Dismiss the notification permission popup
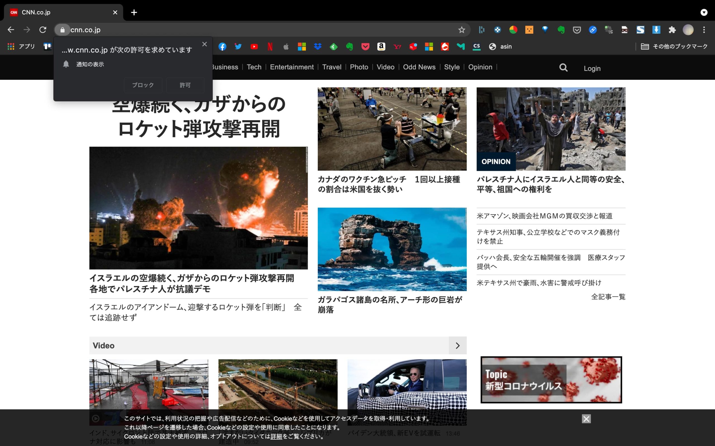Image resolution: width=715 pixels, height=446 pixels. [204, 44]
